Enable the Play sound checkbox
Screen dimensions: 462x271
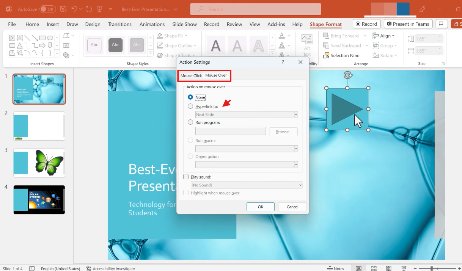point(186,177)
